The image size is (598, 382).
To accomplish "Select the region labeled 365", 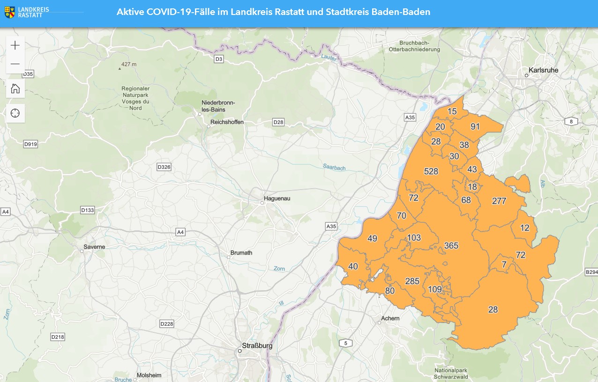I will (x=451, y=246).
